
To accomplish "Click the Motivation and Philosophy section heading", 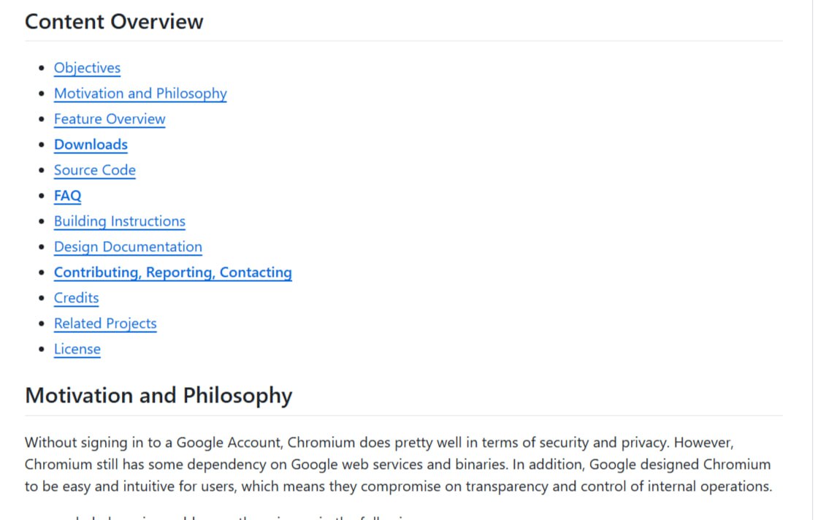I will tap(158, 395).
